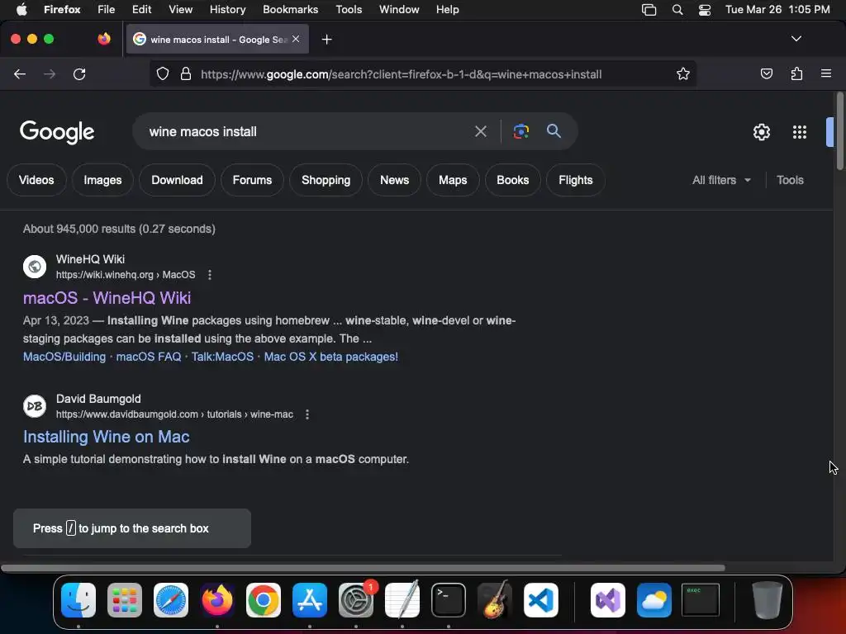List all tabs via chevron dropdown
846x634 pixels.
(796, 39)
